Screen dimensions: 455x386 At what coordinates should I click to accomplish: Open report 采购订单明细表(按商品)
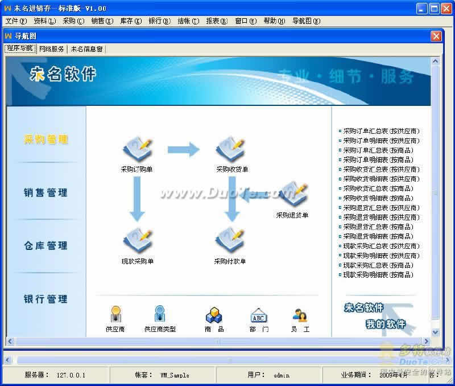pos(378,160)
